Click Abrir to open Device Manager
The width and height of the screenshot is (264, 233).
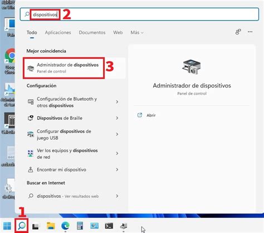click(151, 115)
